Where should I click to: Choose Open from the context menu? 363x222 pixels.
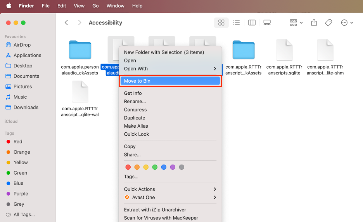(x=170, y=61)
